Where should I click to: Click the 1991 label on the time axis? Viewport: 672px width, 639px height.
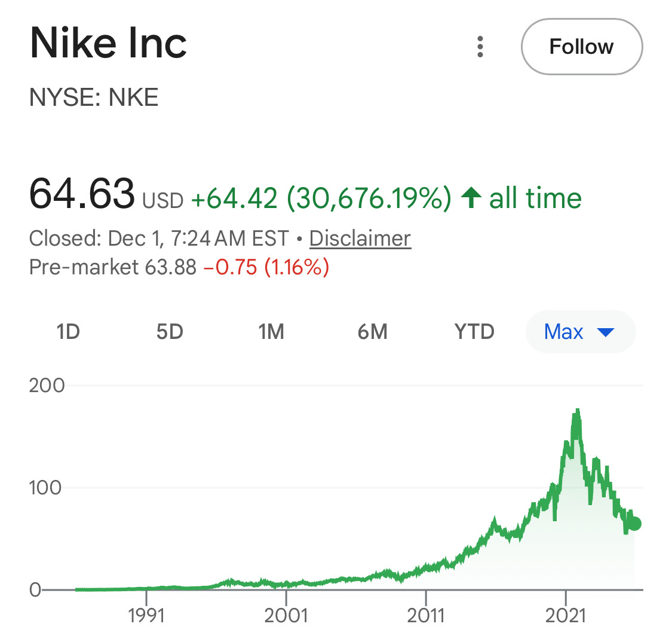[146, 616]
